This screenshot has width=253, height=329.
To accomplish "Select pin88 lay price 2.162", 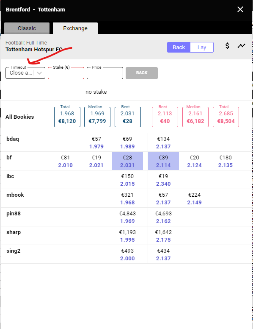I will pos(163,217).
